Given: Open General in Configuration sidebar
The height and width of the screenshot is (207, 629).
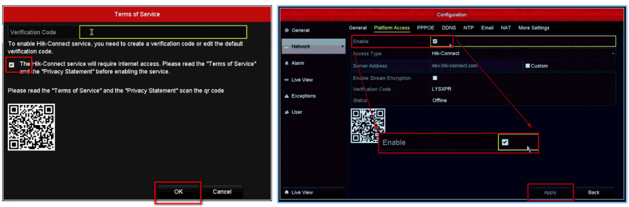Looking at the screenshot, I should tap(300, 30).
